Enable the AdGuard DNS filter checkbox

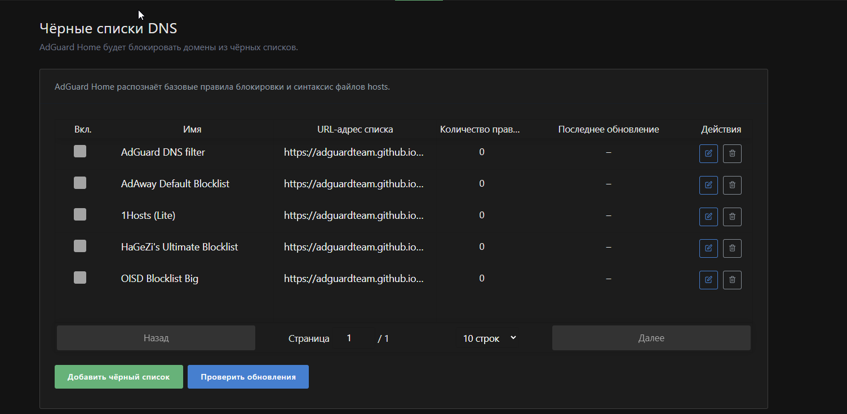click(x=80, y=151)
